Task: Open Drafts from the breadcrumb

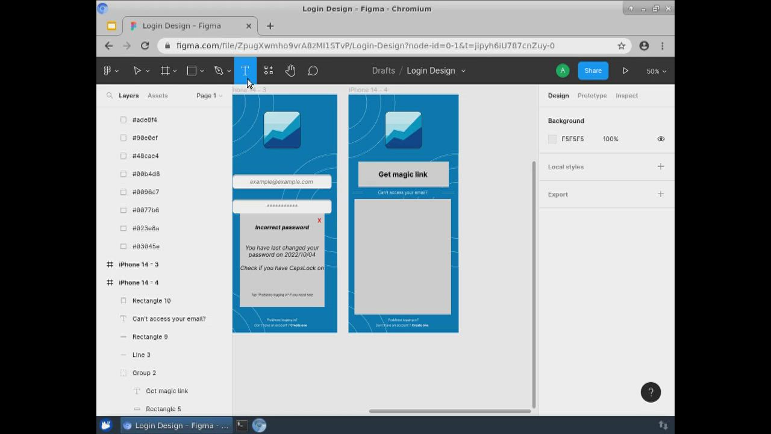Action: [383, 71]
